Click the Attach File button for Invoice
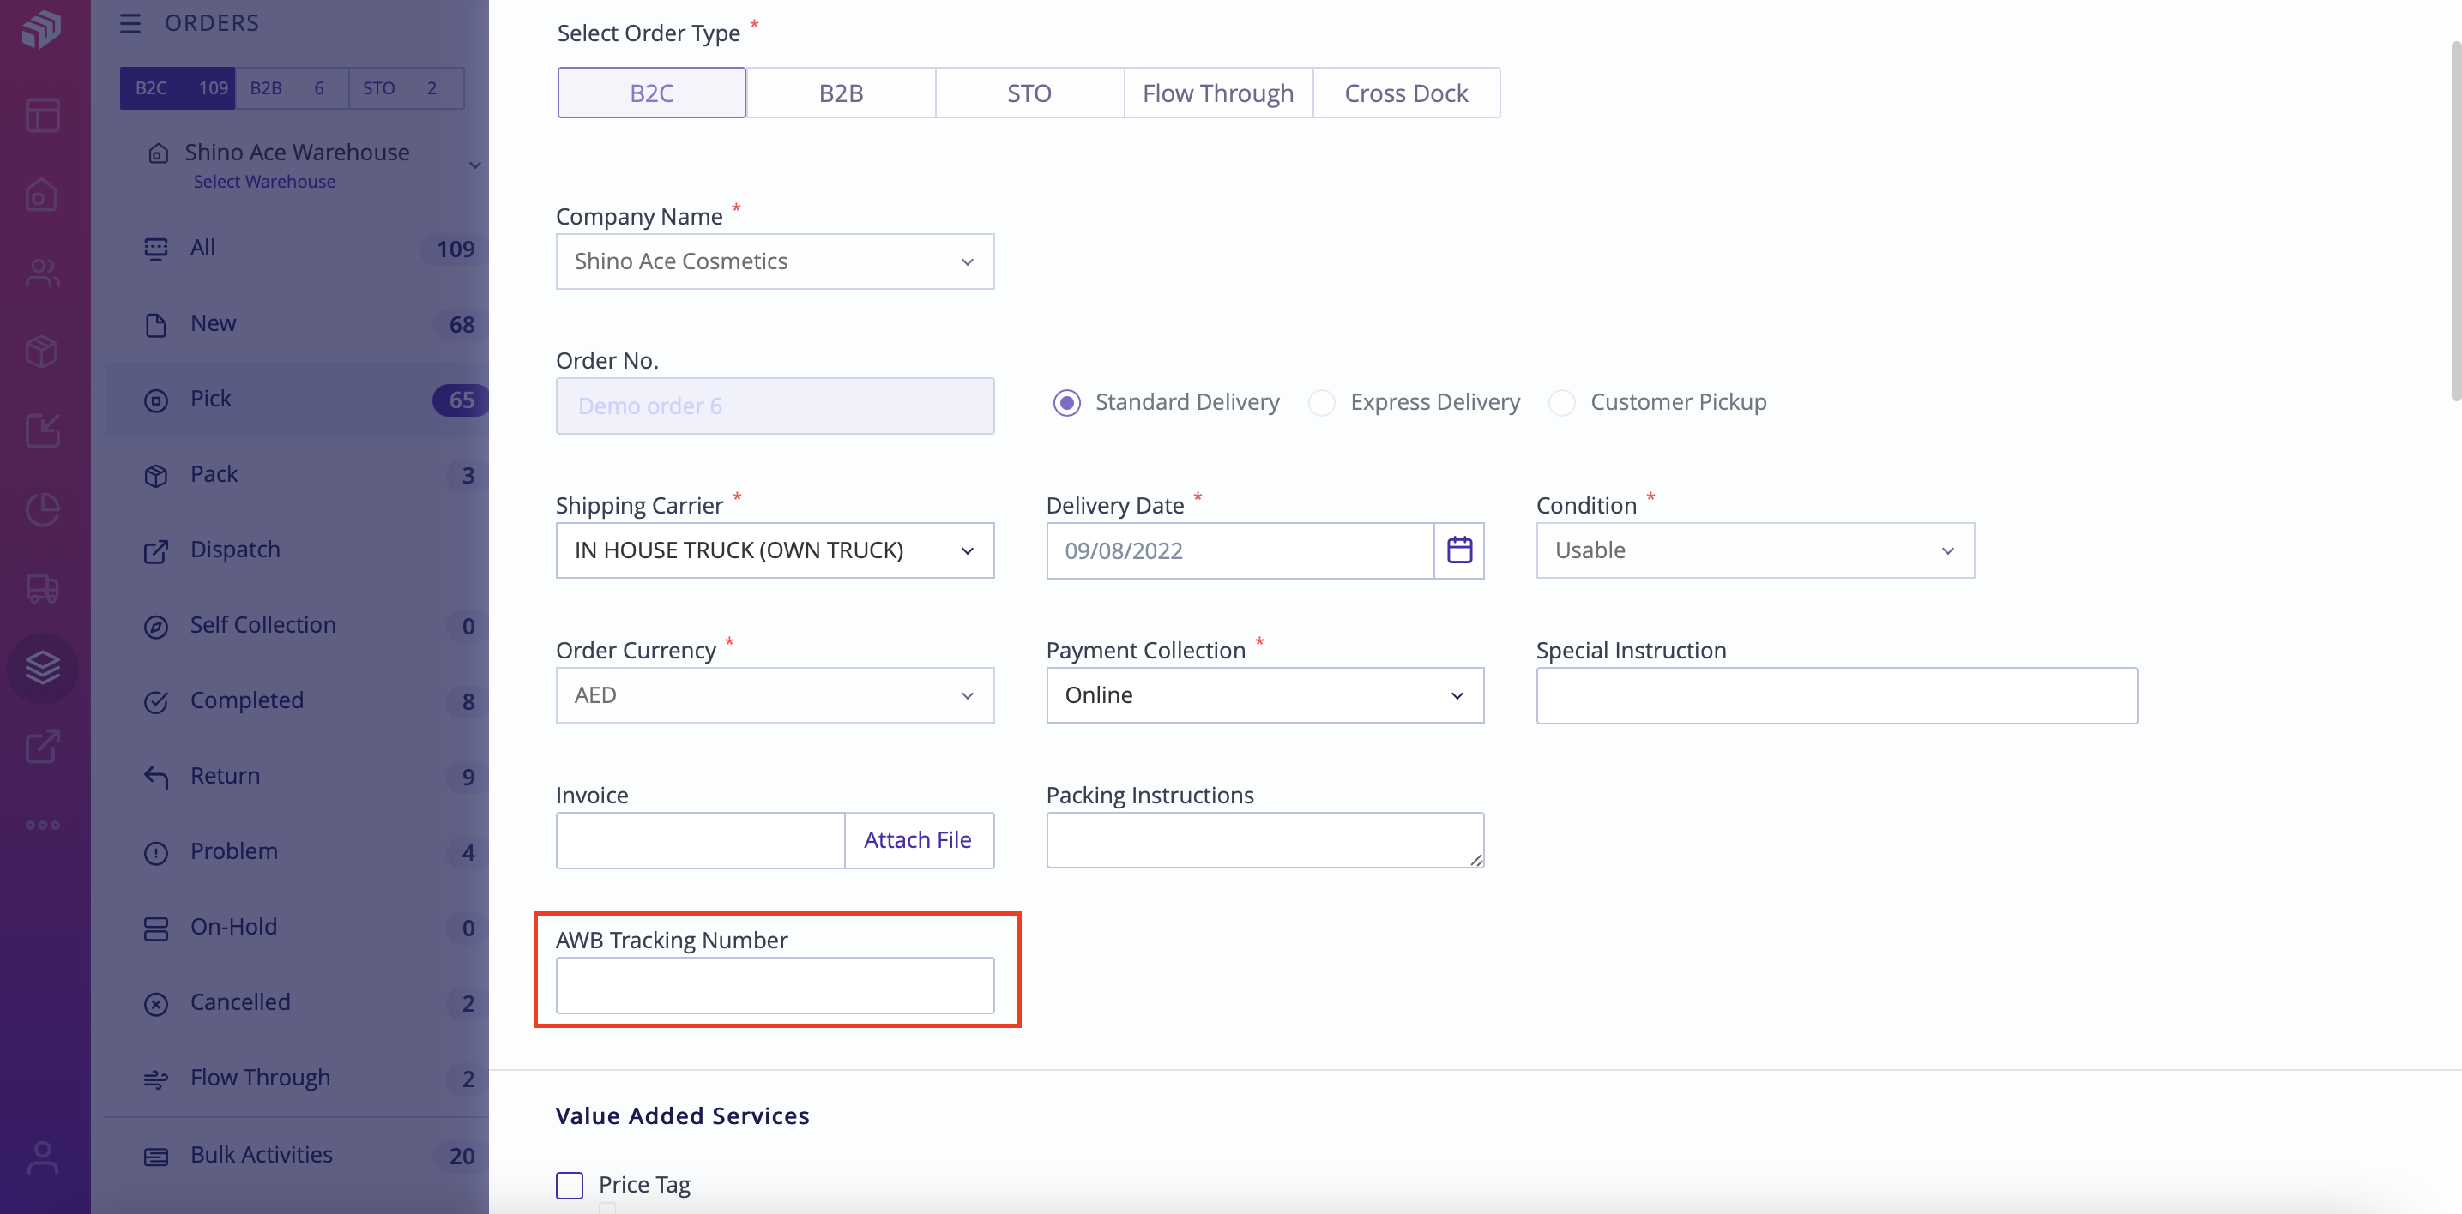The height and width of the screenshot is (1214, 2462). [x=919, y=839]
